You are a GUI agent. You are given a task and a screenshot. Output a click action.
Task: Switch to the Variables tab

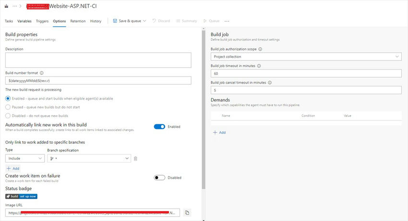tap(24, 21)
